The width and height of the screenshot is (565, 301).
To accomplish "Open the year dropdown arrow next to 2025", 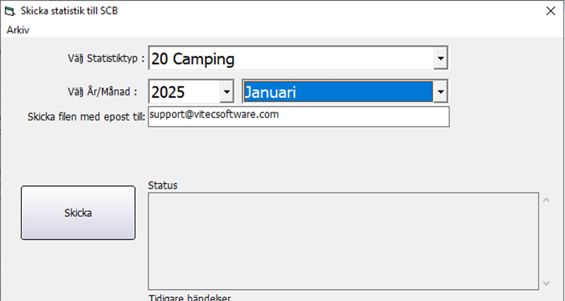I will pyautogui.click(x=226, y=92).
